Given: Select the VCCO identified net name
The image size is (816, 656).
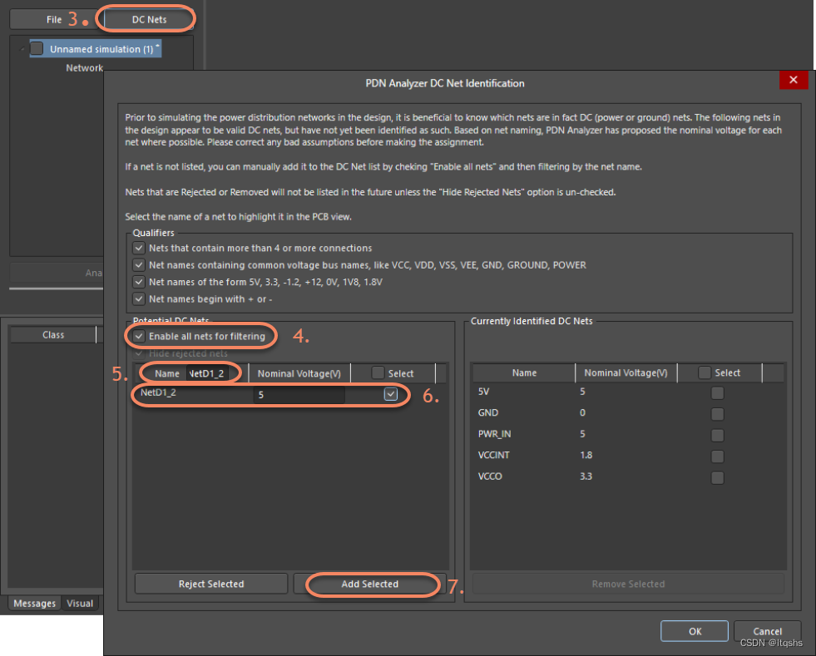Looking at the screenshot, I should coord(490,476).
